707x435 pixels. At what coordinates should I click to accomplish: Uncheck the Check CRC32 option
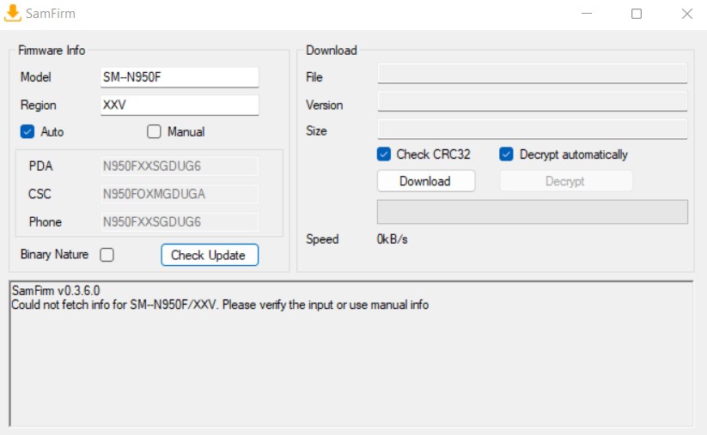384,154
